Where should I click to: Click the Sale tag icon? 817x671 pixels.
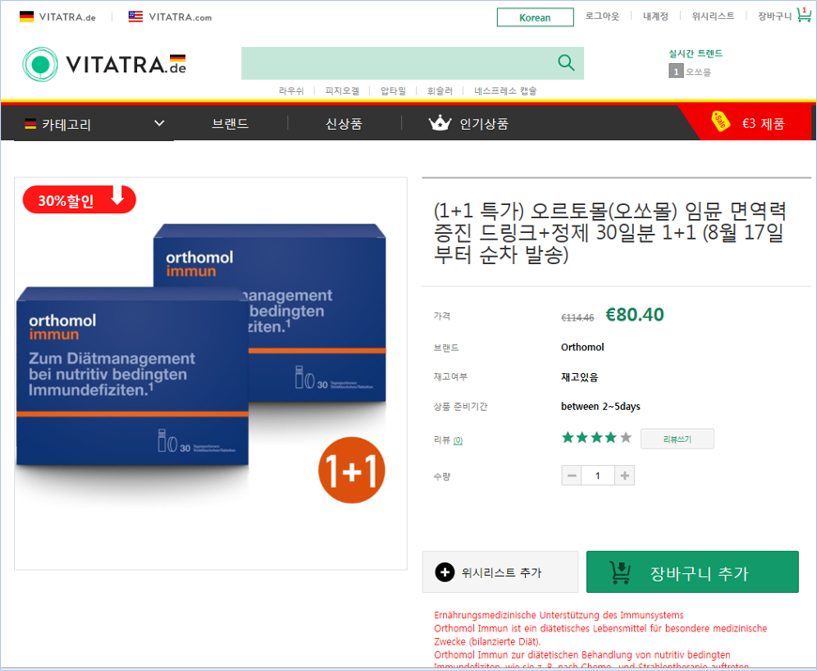point(720,121)
